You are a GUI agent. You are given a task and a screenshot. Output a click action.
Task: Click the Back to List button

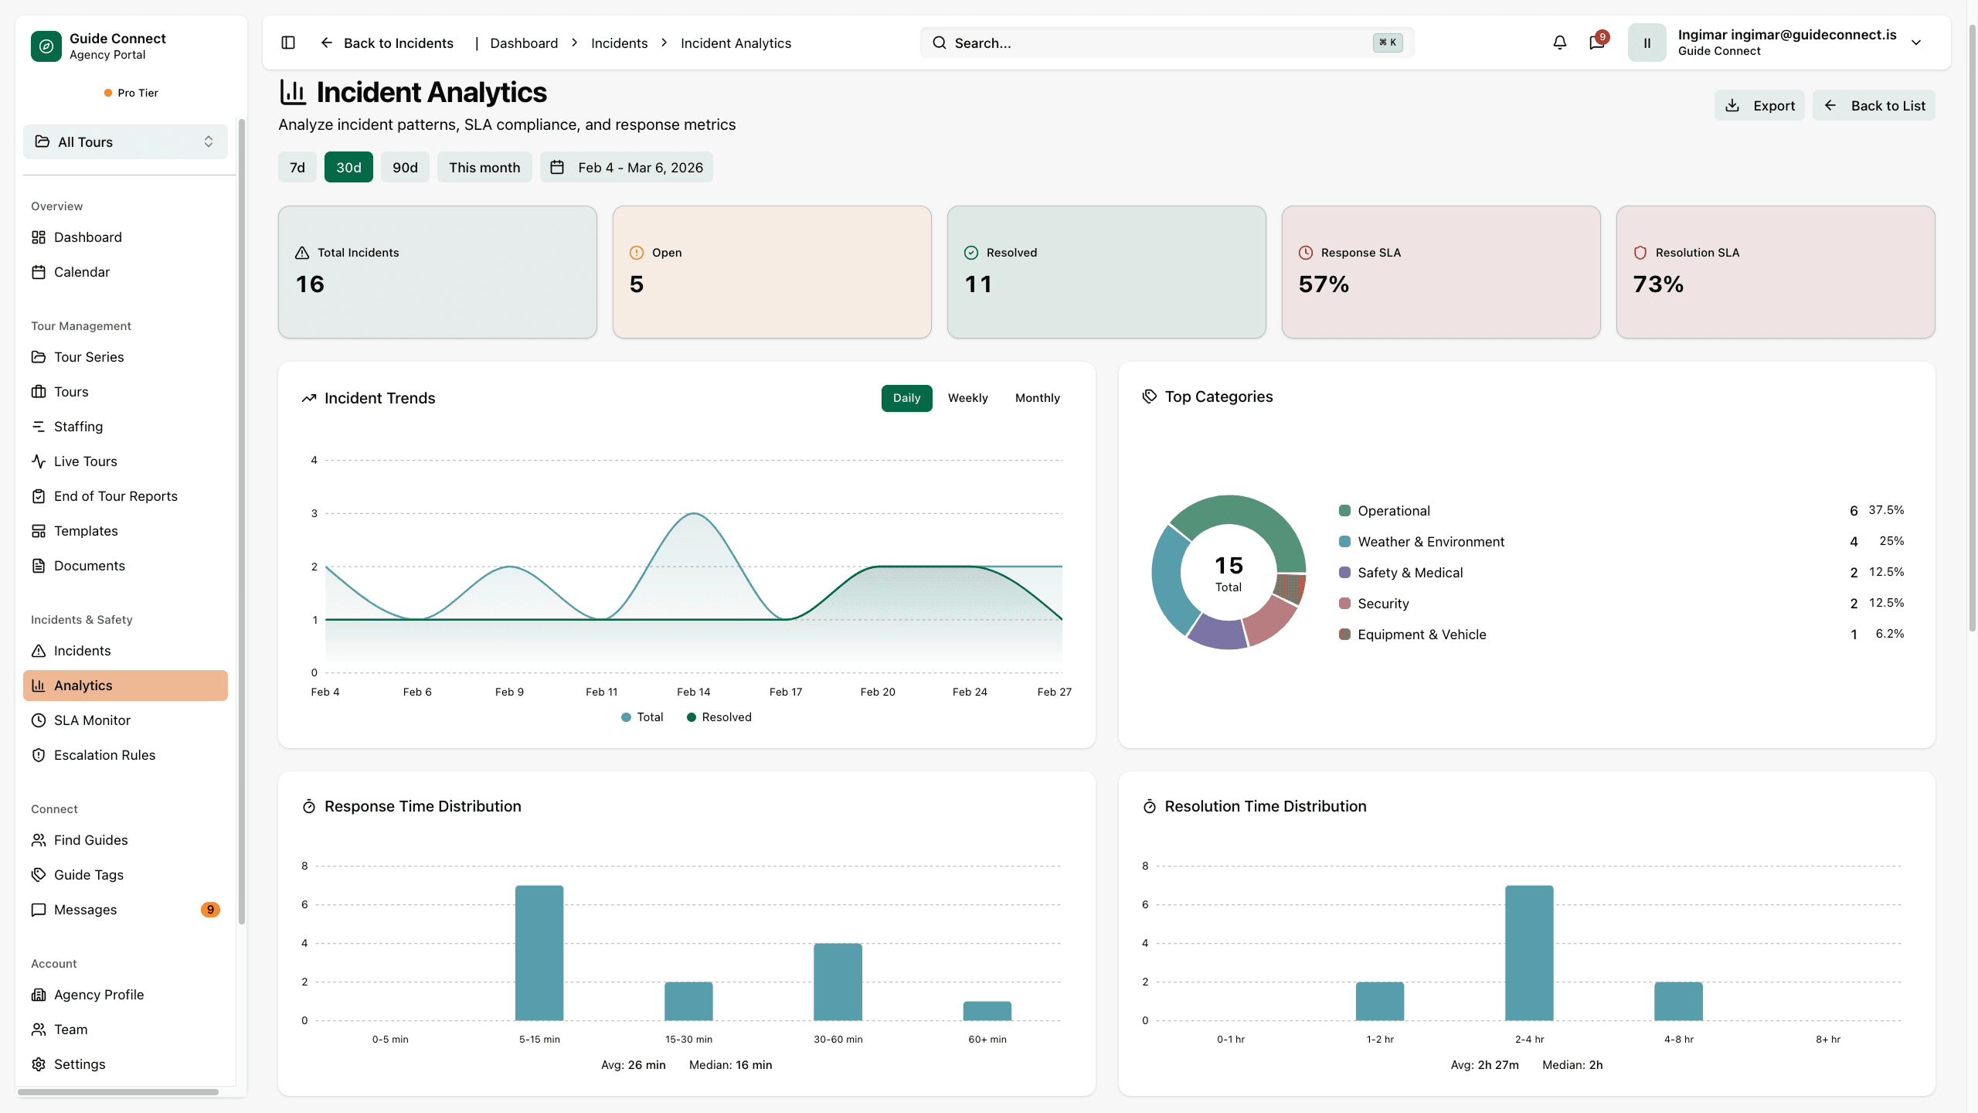point(1874,106)
